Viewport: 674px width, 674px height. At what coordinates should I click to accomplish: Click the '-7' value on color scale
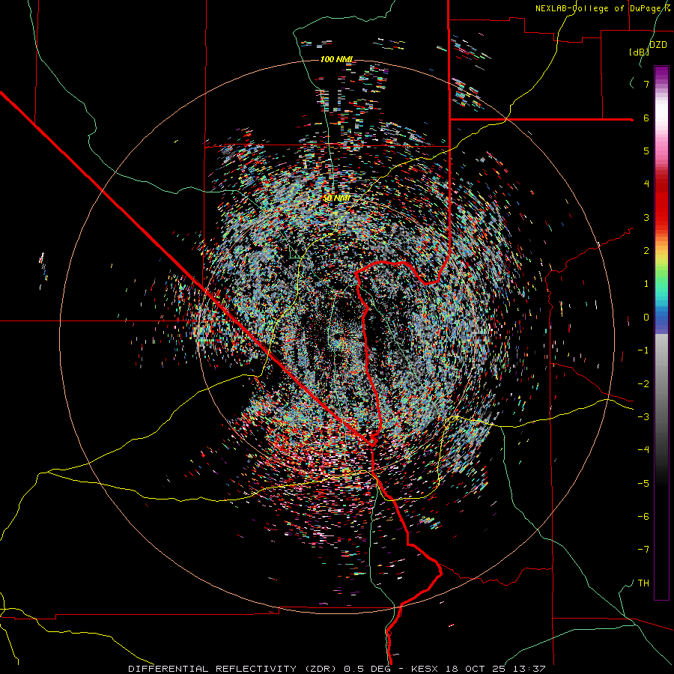[x=643, y=550]
